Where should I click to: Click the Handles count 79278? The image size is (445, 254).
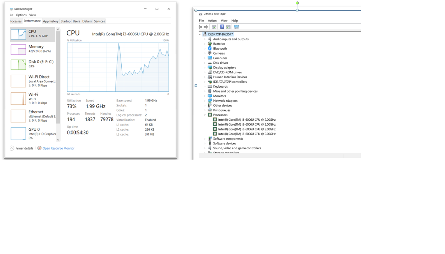click(107, 119)
